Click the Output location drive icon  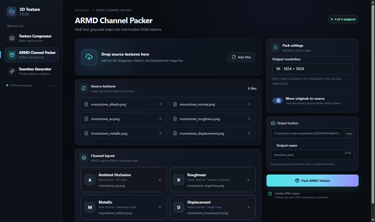click(273, 123)
